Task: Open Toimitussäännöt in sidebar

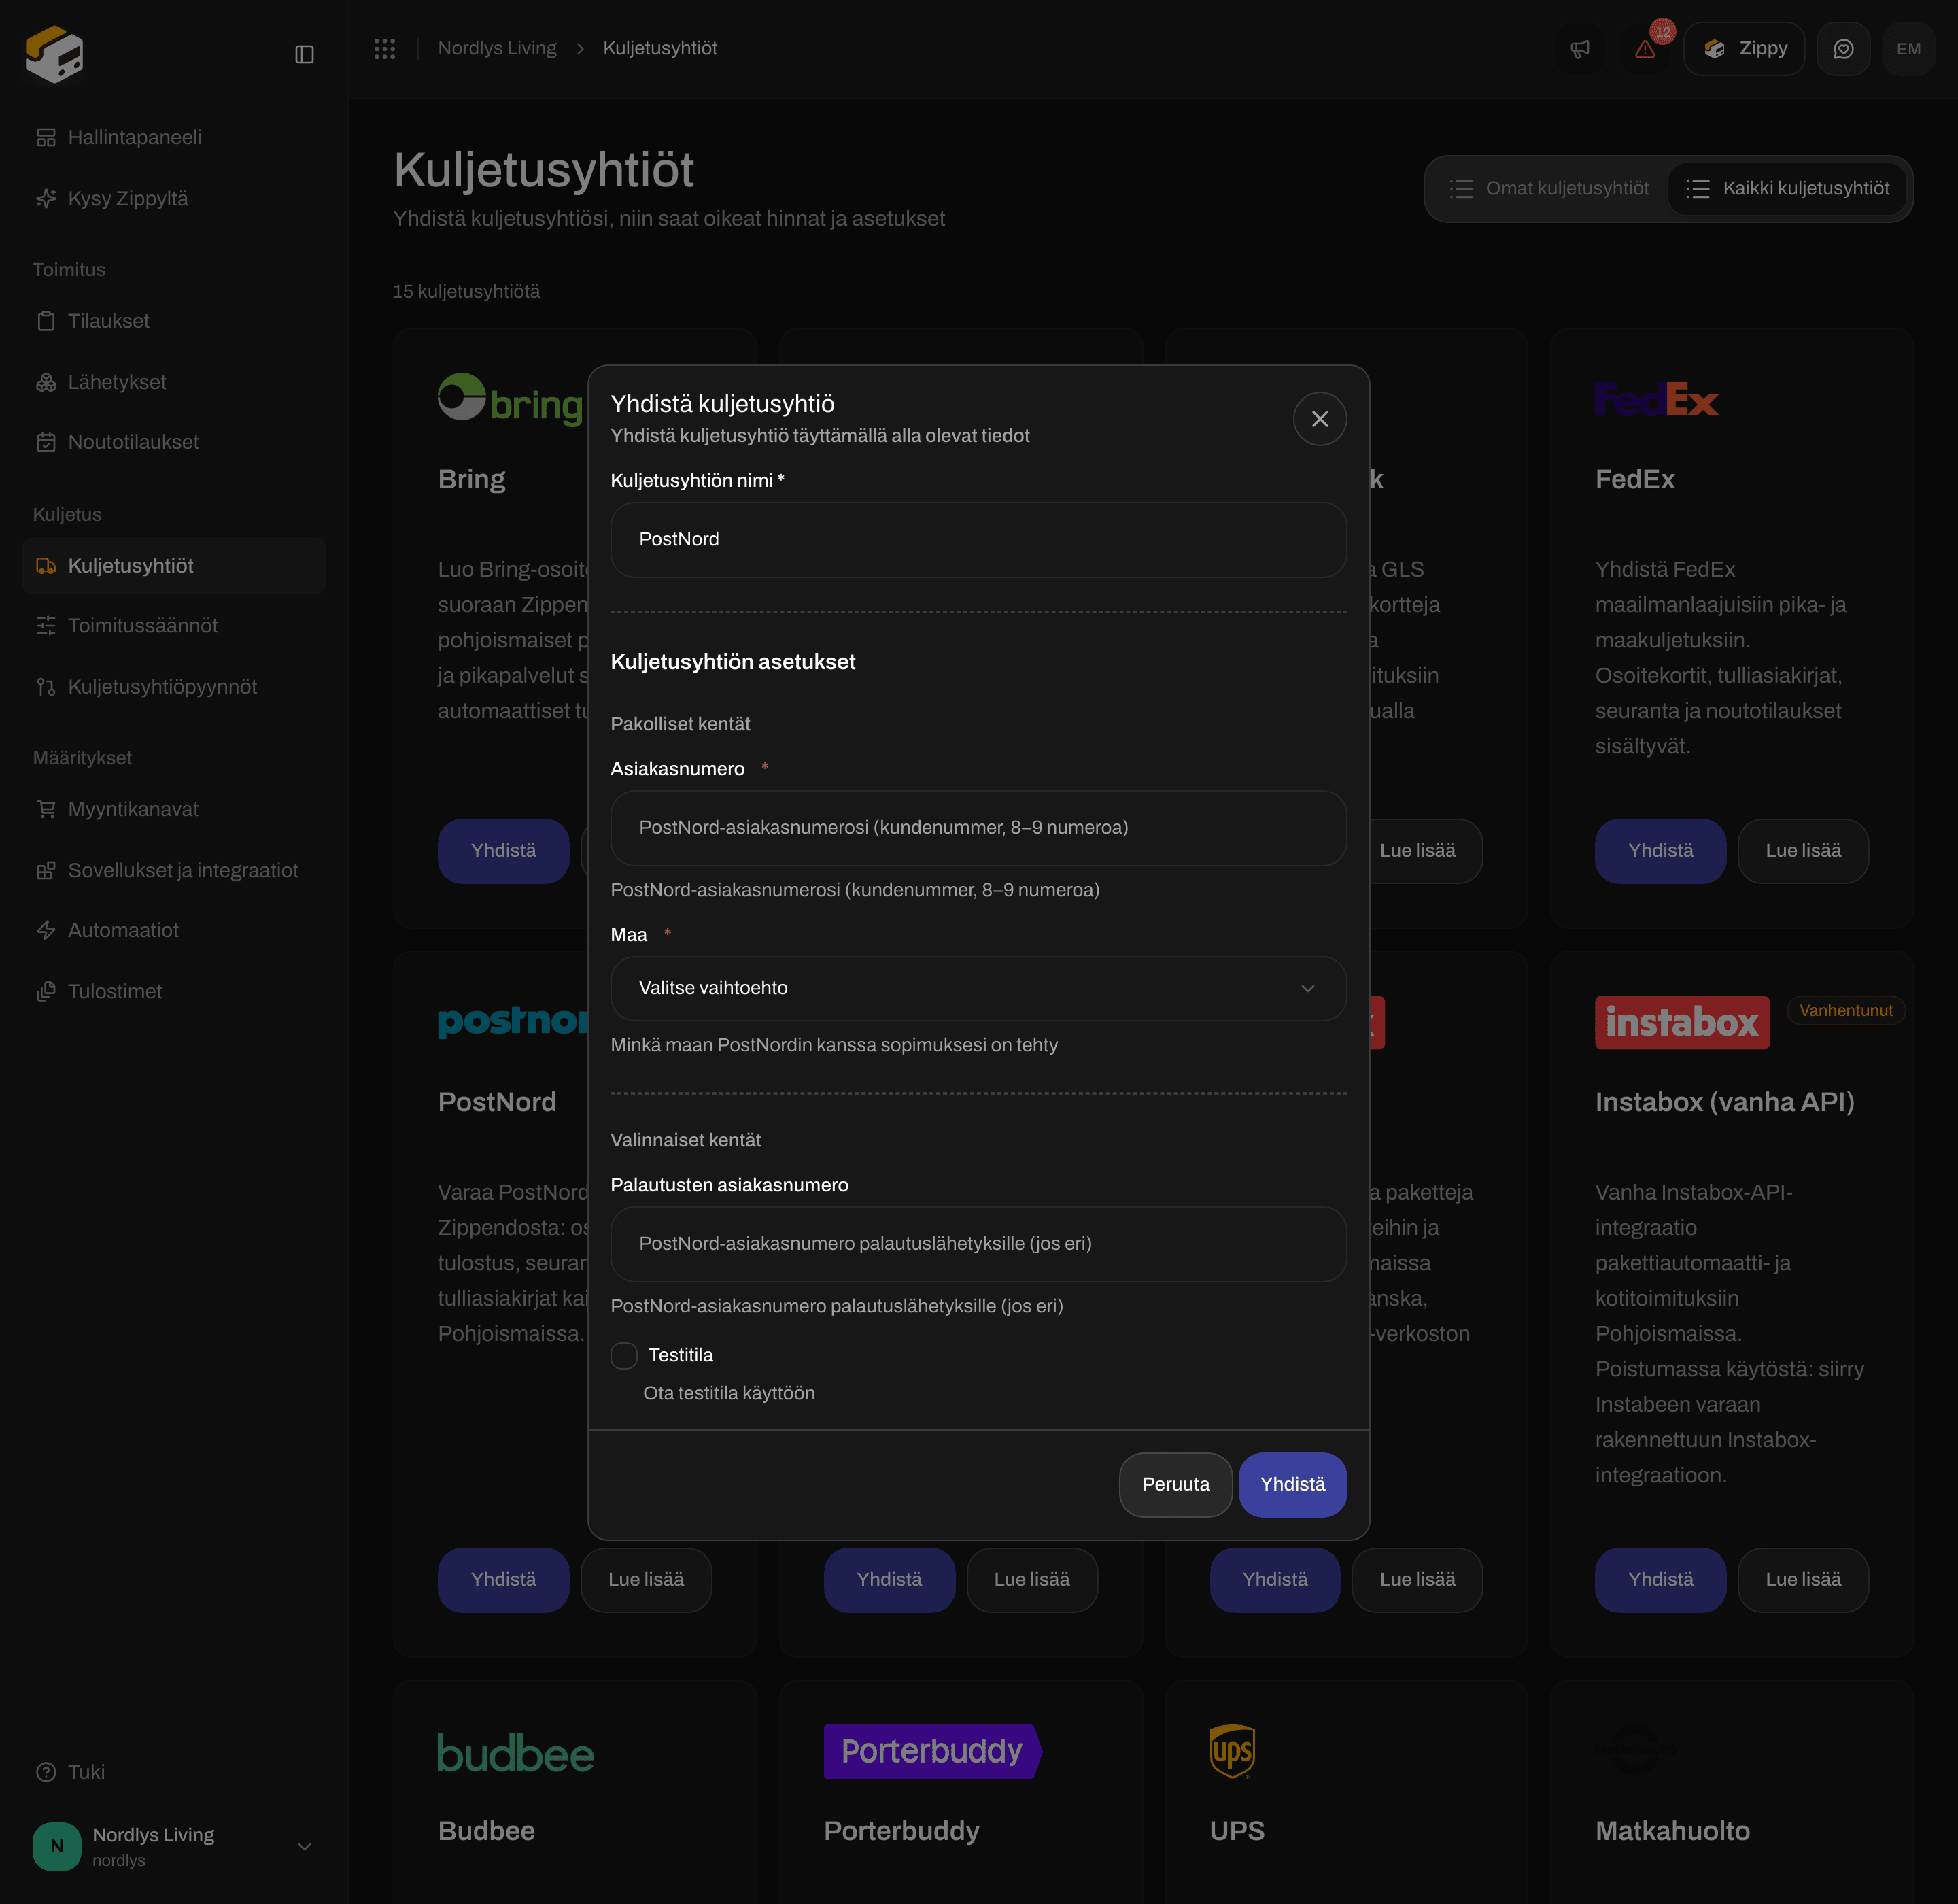Action: click(x=174, y=625)
